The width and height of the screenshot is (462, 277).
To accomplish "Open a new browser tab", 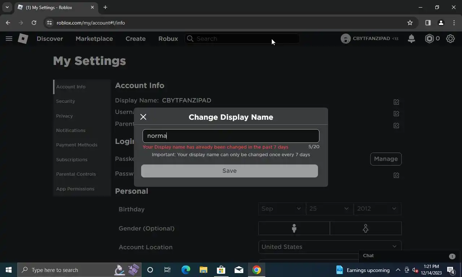I will (x=105, y=7).
